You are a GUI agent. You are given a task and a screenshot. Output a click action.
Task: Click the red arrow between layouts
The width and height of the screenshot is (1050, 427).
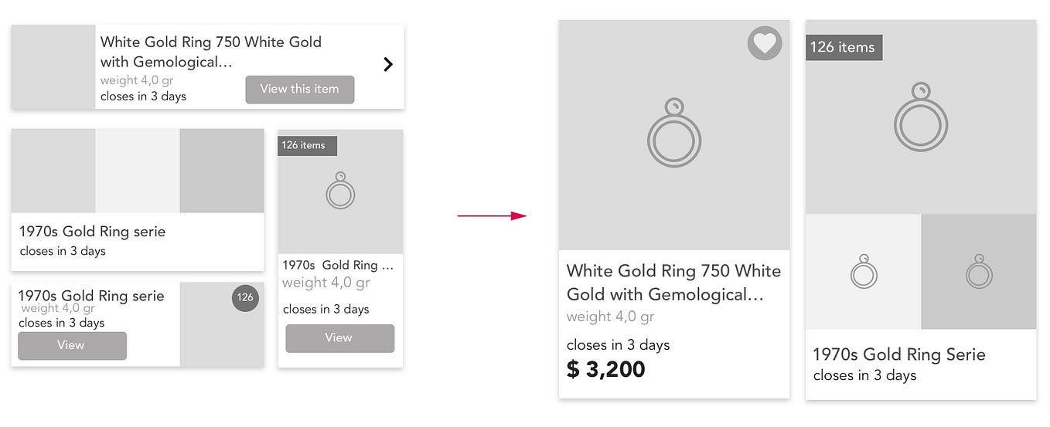(x=492, y=216)
